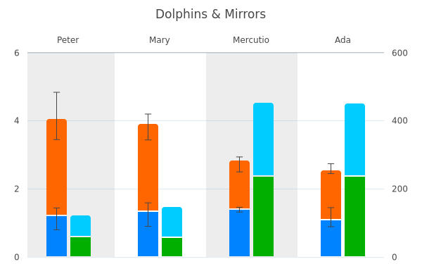Click Peter's orange bar segment
Screen dimensions: 422x264
click(x=56, y=167)
